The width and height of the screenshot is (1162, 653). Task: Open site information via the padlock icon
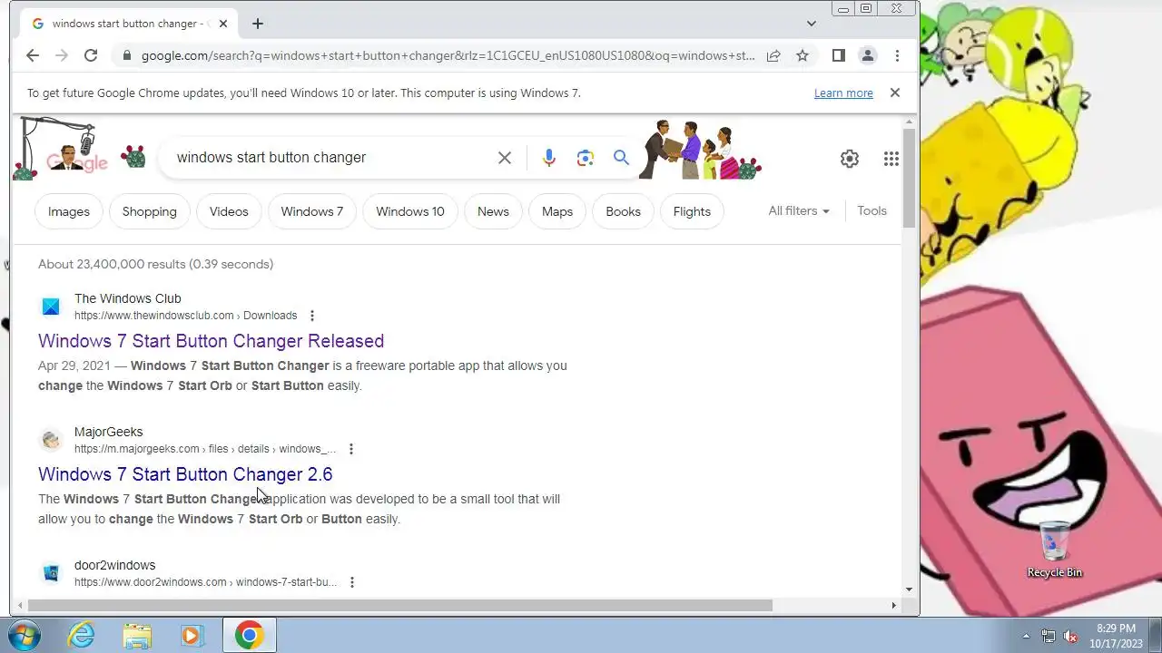[x=126, y=55]
